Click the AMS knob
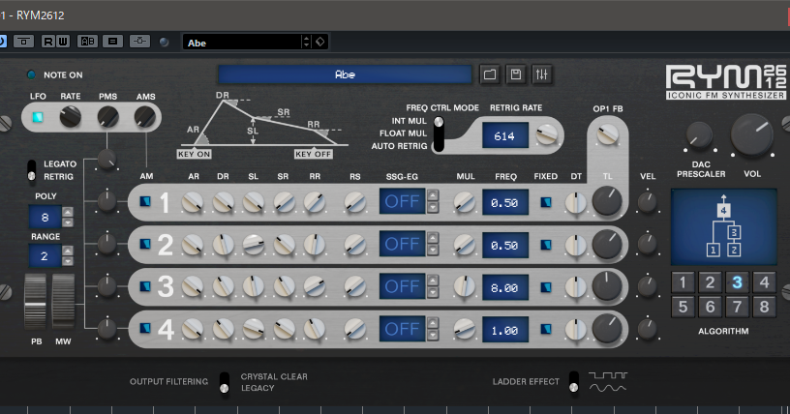 click(145, 117)
